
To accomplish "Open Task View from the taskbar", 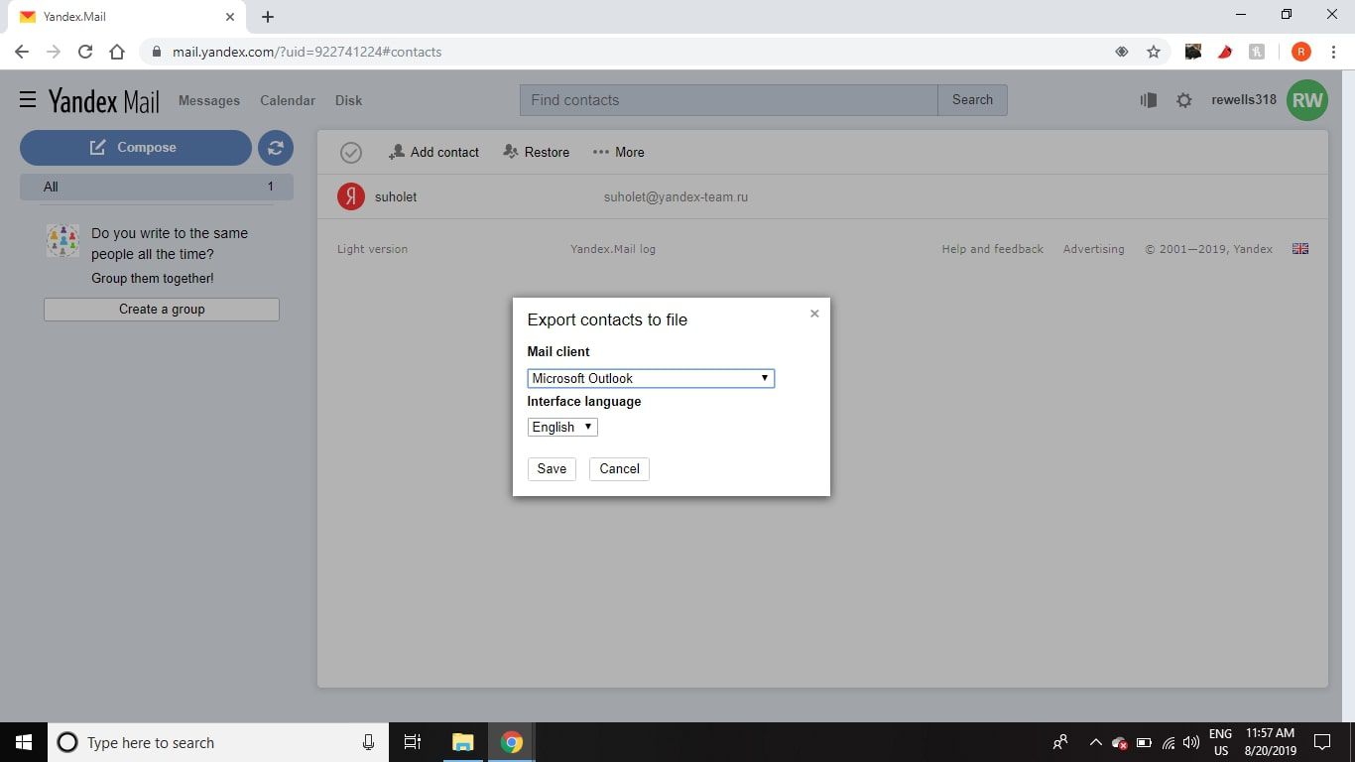I will pos(413,742).
